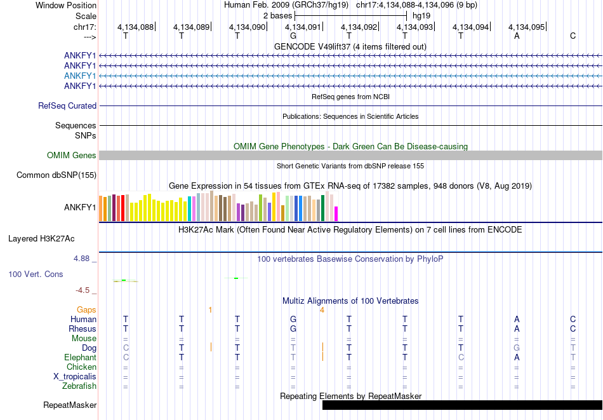603x420 pixels.
Task: Open the RefSeq Curated track label
Action: (x=67, y=106)
